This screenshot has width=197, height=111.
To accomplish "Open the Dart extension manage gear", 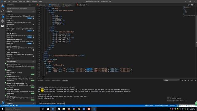I will tap(34, 18).
